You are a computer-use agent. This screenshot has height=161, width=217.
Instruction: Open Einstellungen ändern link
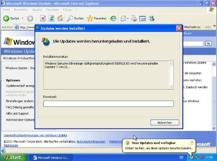point(20,101)
